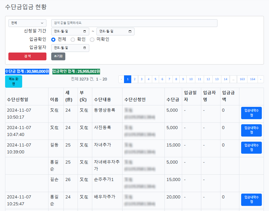The image size is (269, 211).
Task: Go to previous page arrow in pagination
Action: [121, 79]
